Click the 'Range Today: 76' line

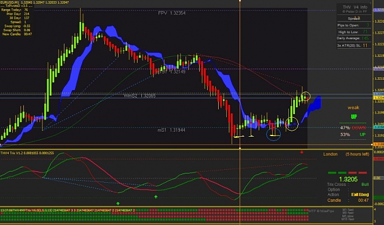[15, 10]
